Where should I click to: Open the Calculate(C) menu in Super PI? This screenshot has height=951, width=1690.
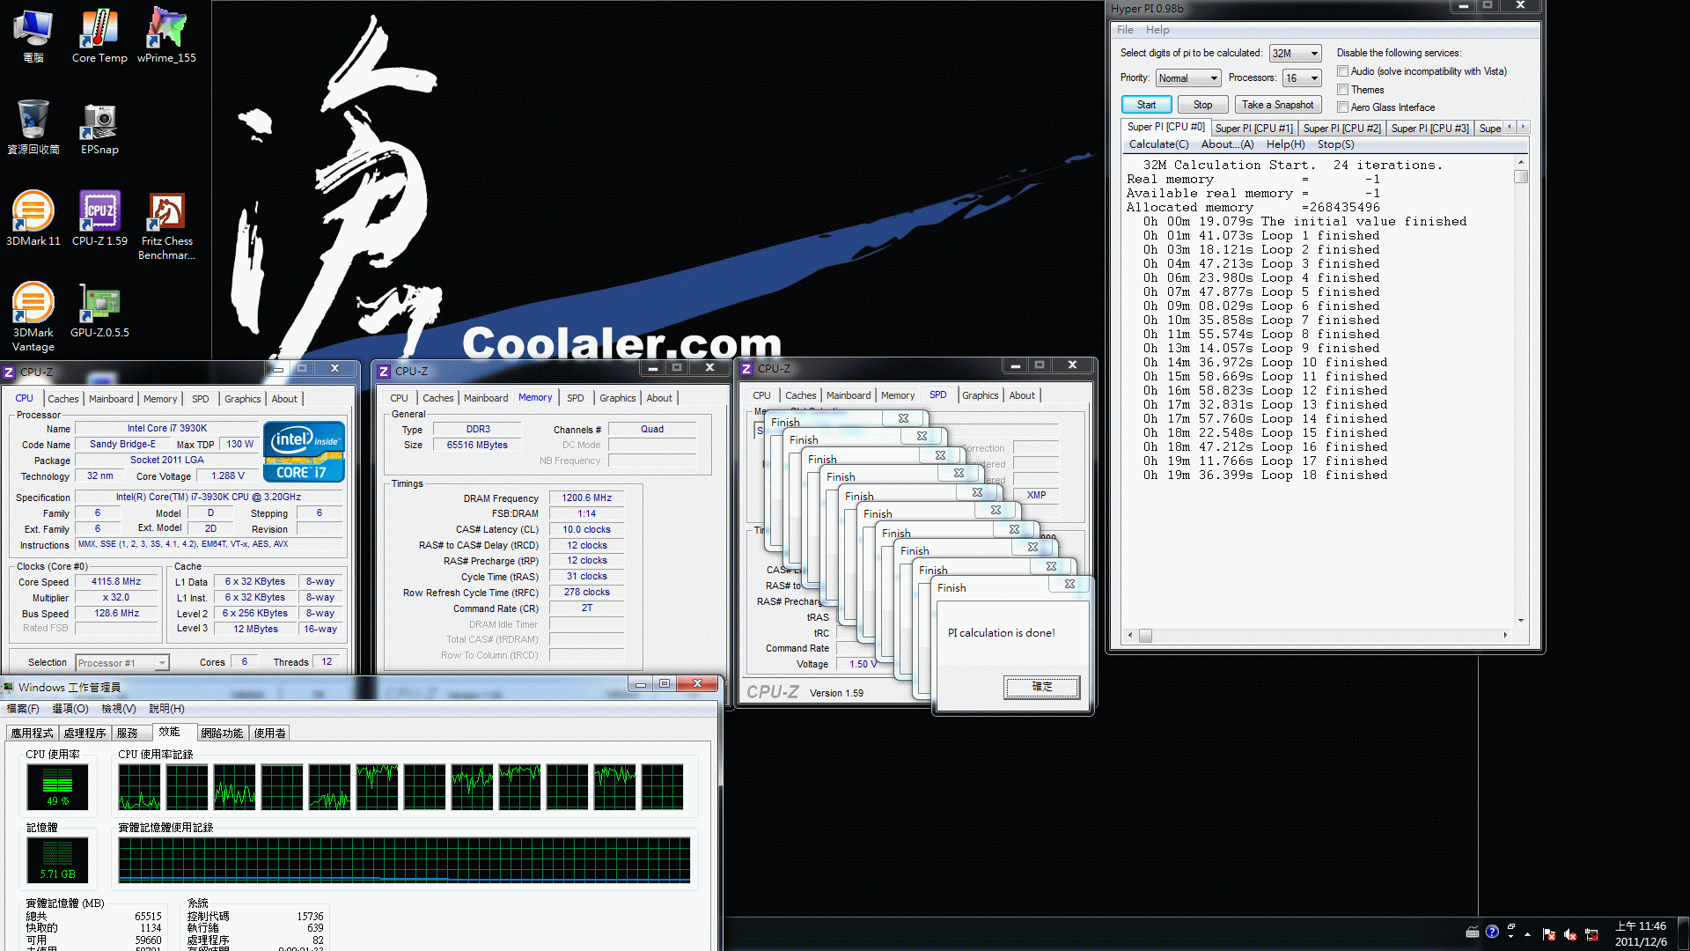1158,144
